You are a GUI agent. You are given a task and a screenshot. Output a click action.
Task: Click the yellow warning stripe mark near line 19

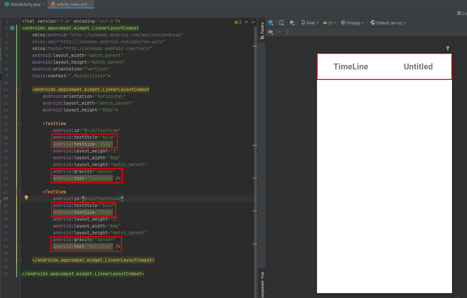[255, 145]
